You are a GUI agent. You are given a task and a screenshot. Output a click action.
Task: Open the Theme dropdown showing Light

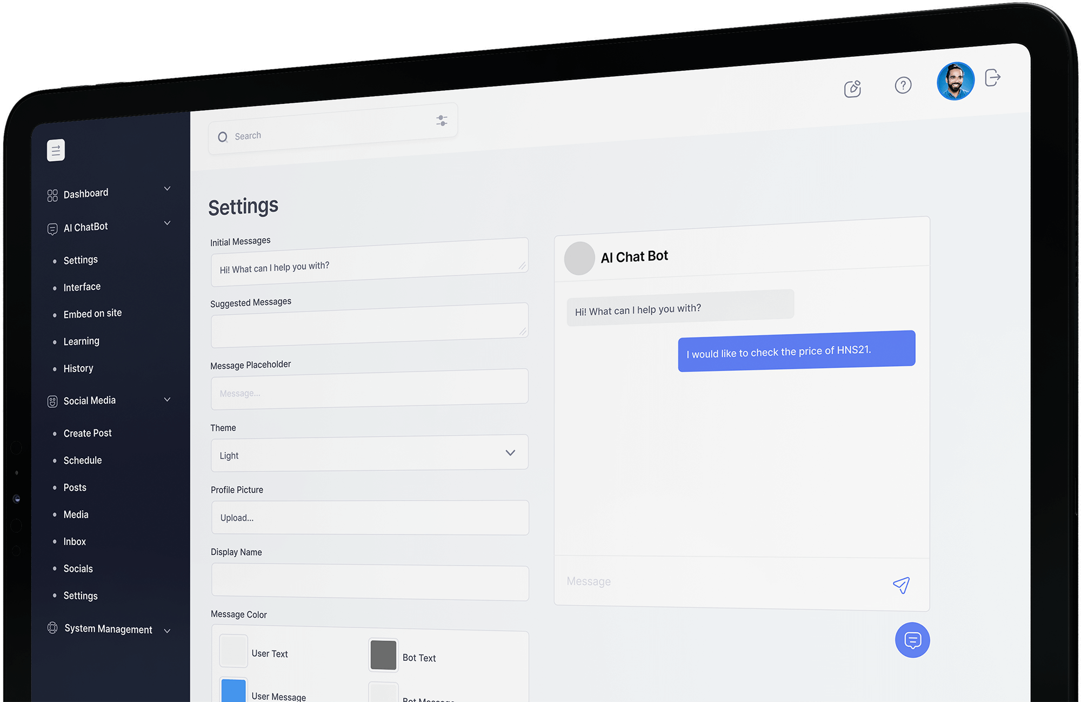click(x=370, y=453)
